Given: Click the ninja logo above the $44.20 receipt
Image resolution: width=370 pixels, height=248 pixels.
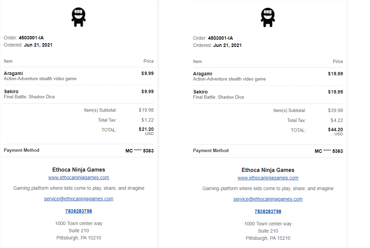Looking at the screenshot, I should tap(268, 17).
